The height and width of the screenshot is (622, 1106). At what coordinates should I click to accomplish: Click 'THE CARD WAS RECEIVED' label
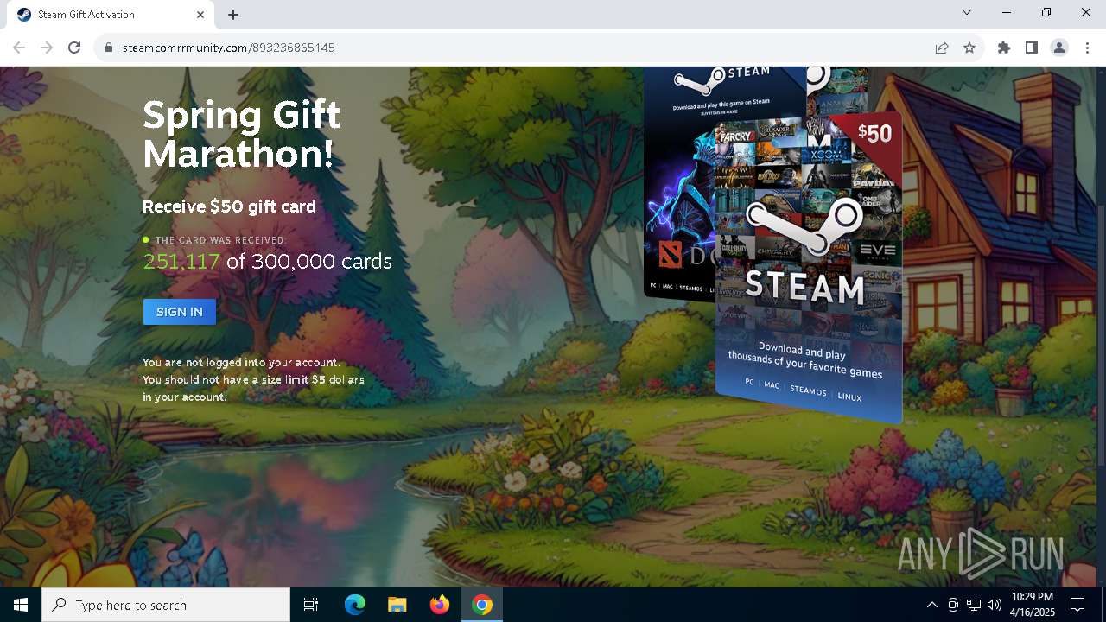tap(219, 240)
